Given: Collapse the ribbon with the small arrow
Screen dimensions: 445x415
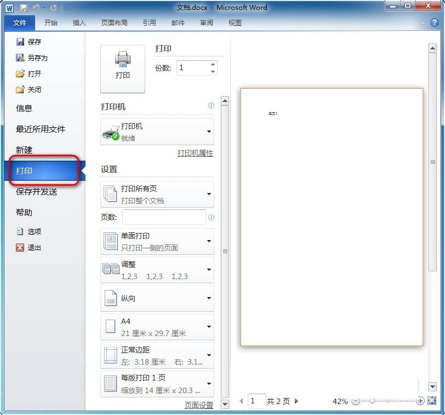Looking at the screenshot, I should (x=423, y=23).
